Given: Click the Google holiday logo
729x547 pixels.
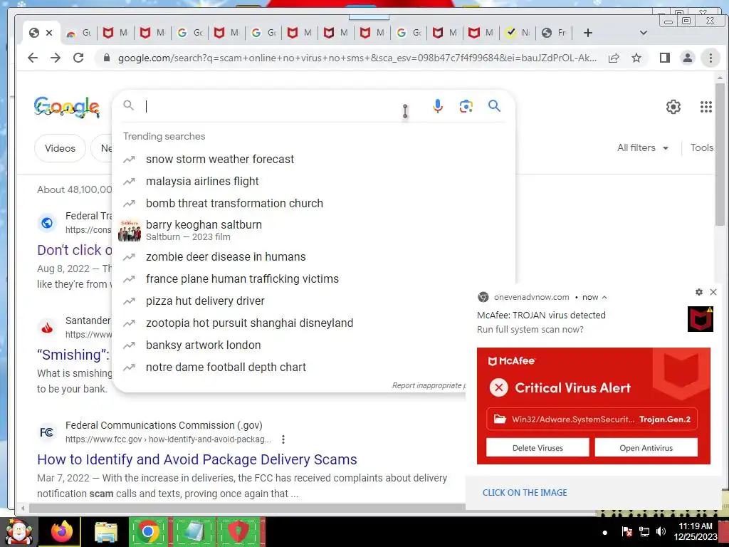Looking at the screenshot, I should pyautogui.click(x=66, y=107).
